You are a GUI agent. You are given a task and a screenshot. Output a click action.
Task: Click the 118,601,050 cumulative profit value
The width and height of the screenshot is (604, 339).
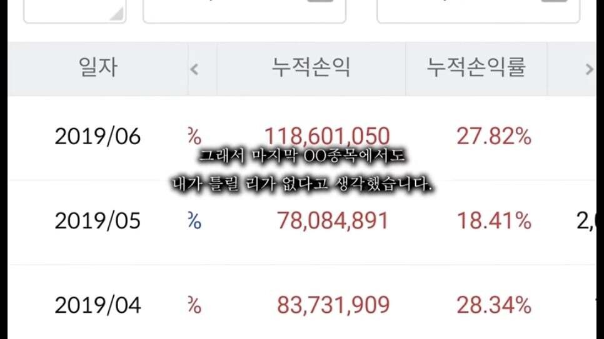pos(327,136)
